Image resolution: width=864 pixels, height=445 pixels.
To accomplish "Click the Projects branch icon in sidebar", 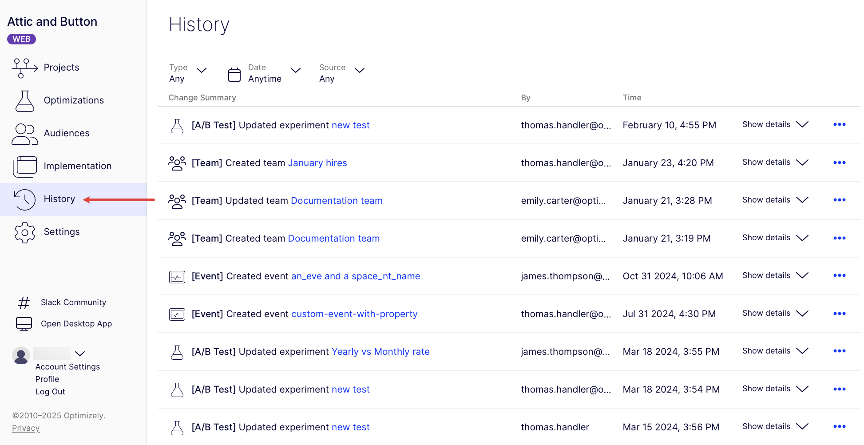I will click(24, 68).
